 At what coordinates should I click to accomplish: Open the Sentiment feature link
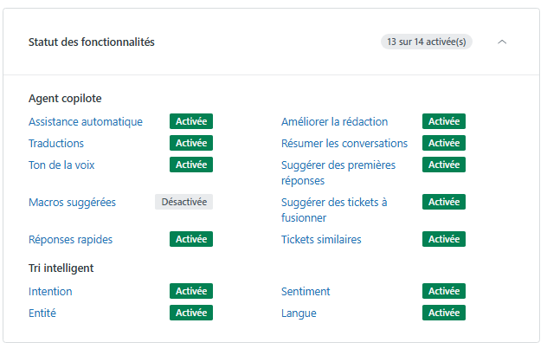pyautogui.click(x=306, y=292)
